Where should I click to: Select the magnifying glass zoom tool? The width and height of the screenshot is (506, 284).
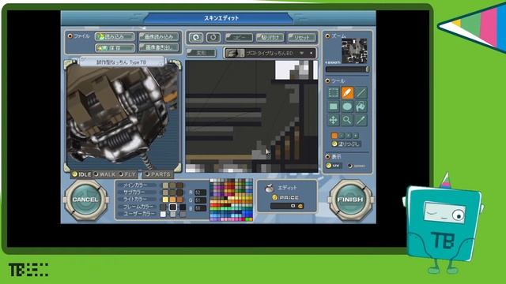tap(347, 120)
